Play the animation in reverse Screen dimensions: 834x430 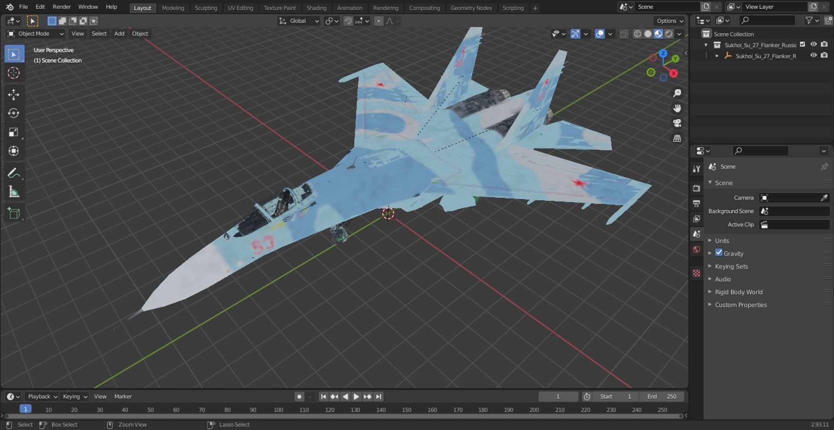(x=345, y=397)
